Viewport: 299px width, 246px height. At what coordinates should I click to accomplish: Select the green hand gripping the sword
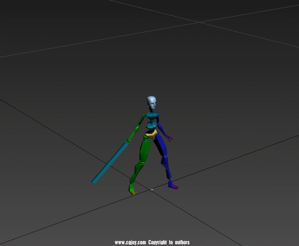128,140
